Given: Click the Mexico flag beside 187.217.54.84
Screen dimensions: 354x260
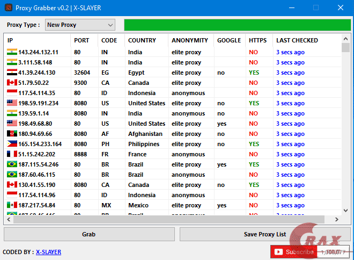Looking at the screenshot, I should [12, 205].
